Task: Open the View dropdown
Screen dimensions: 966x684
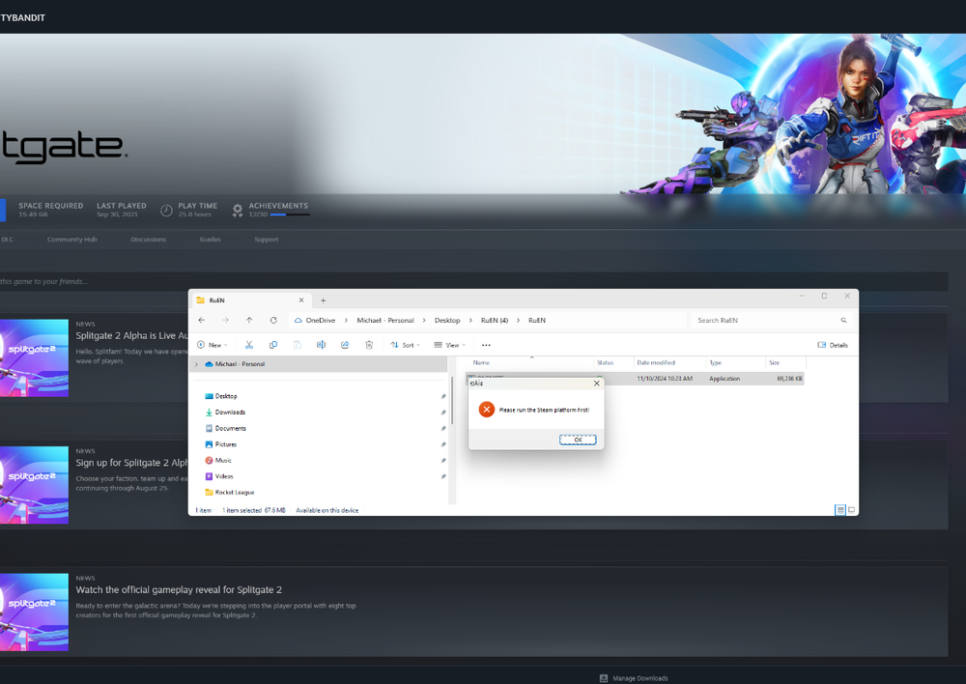Action: click(x=450, y=345)
